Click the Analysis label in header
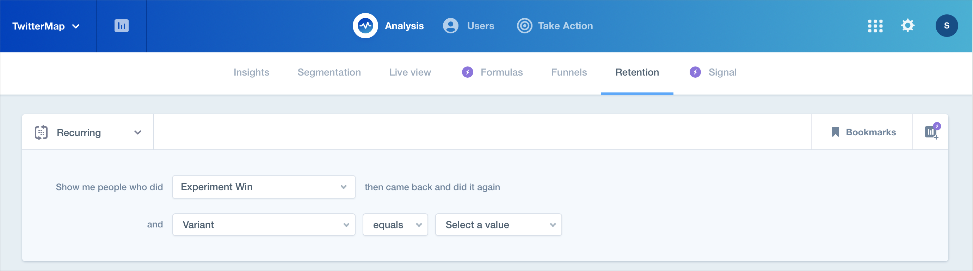 tap(404, 26)
